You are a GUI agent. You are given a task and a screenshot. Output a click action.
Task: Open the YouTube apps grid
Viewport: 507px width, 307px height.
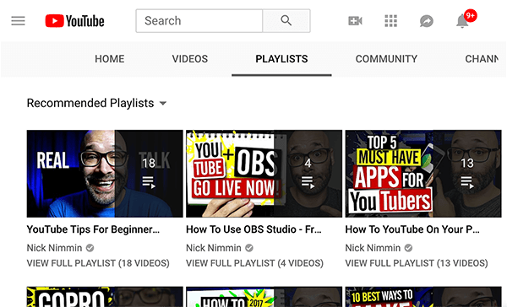(x=390, y=21)
